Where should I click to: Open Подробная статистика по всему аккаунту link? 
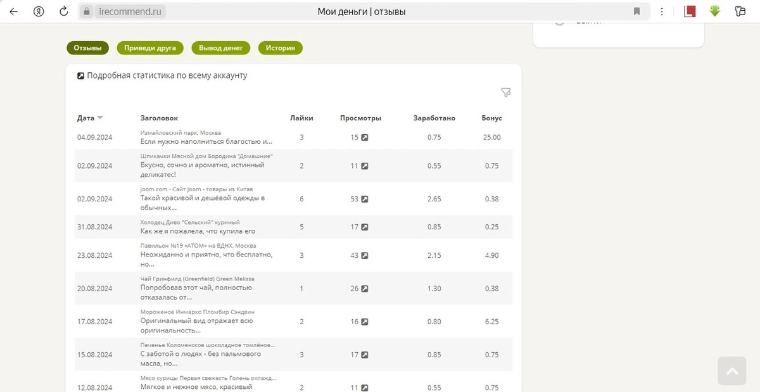tap(167, 75)
